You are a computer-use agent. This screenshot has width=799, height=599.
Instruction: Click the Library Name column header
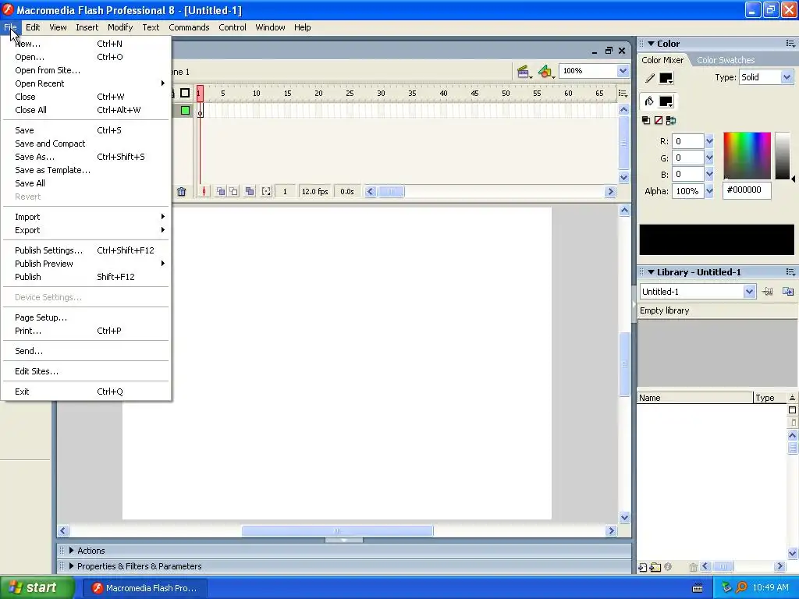(x=694, y=398)
